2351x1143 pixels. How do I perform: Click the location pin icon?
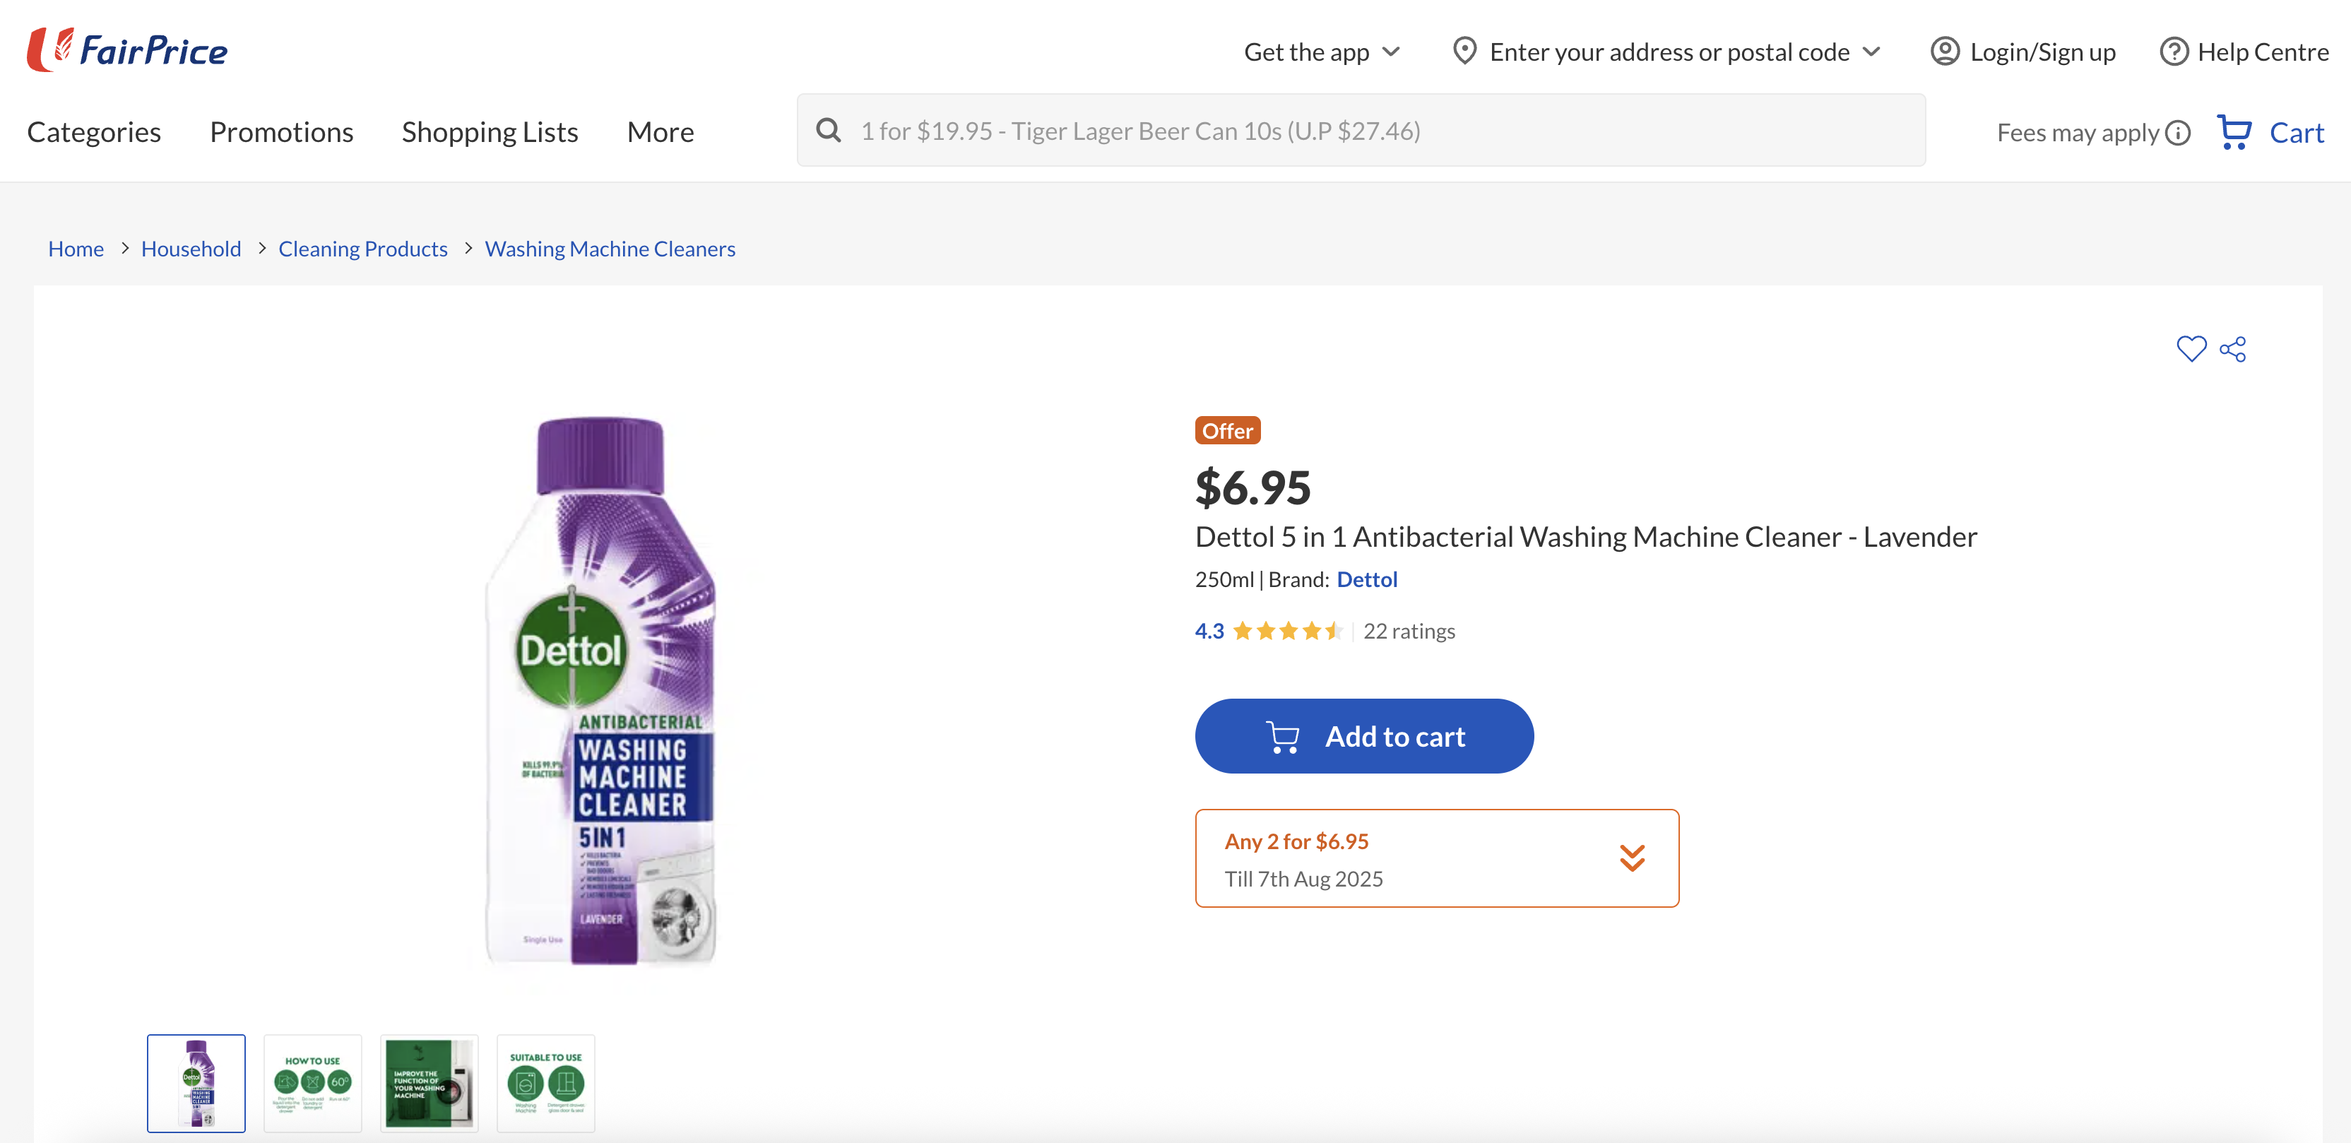1464,51
